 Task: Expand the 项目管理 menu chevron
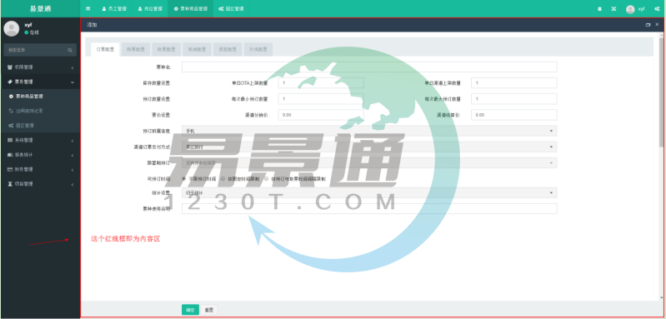pos(73,184)
